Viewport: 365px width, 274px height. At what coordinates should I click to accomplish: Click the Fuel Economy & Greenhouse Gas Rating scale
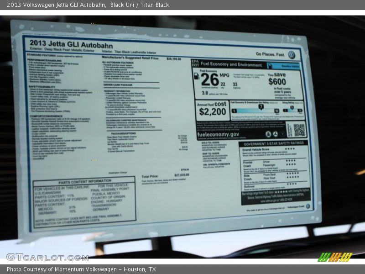255,109
